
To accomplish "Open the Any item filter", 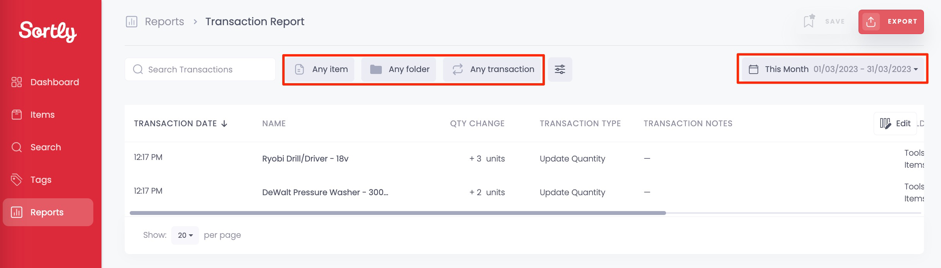I will [321, 69].
